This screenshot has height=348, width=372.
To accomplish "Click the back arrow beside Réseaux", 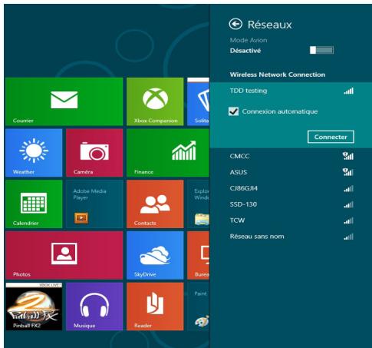I will [235, 25].
